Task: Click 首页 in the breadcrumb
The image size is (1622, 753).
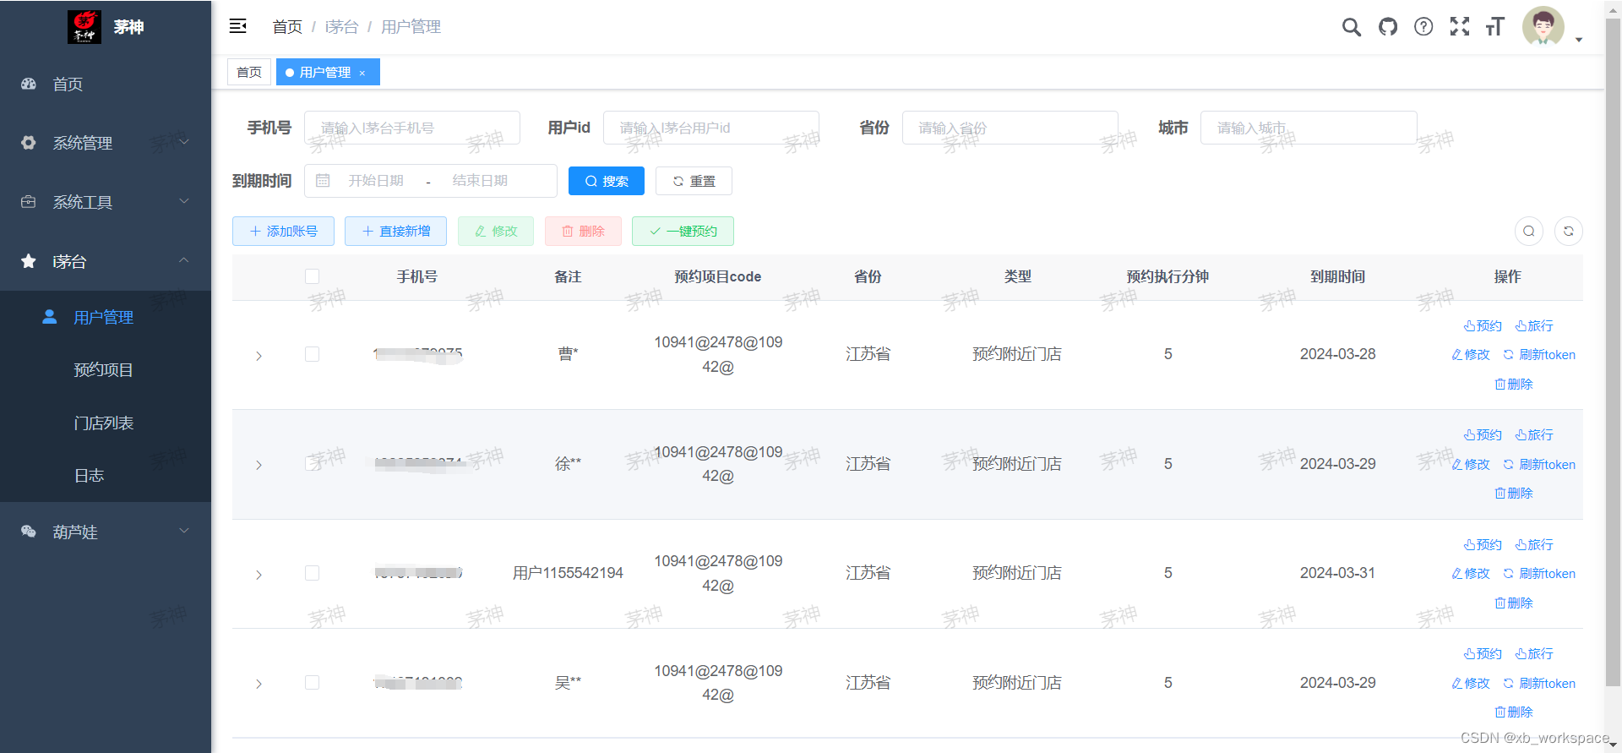Action: coord(287,27)
